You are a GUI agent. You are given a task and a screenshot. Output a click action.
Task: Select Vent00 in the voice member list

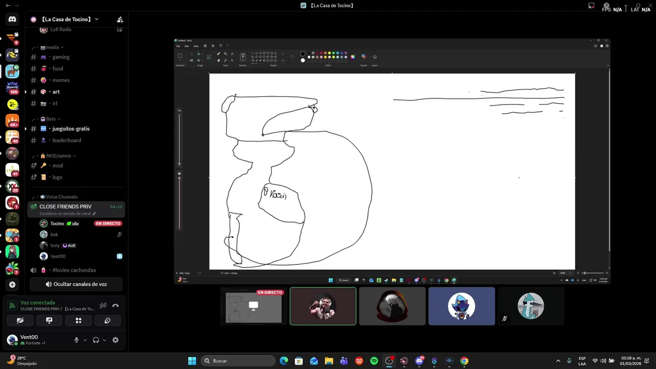(x=81, y=256)
